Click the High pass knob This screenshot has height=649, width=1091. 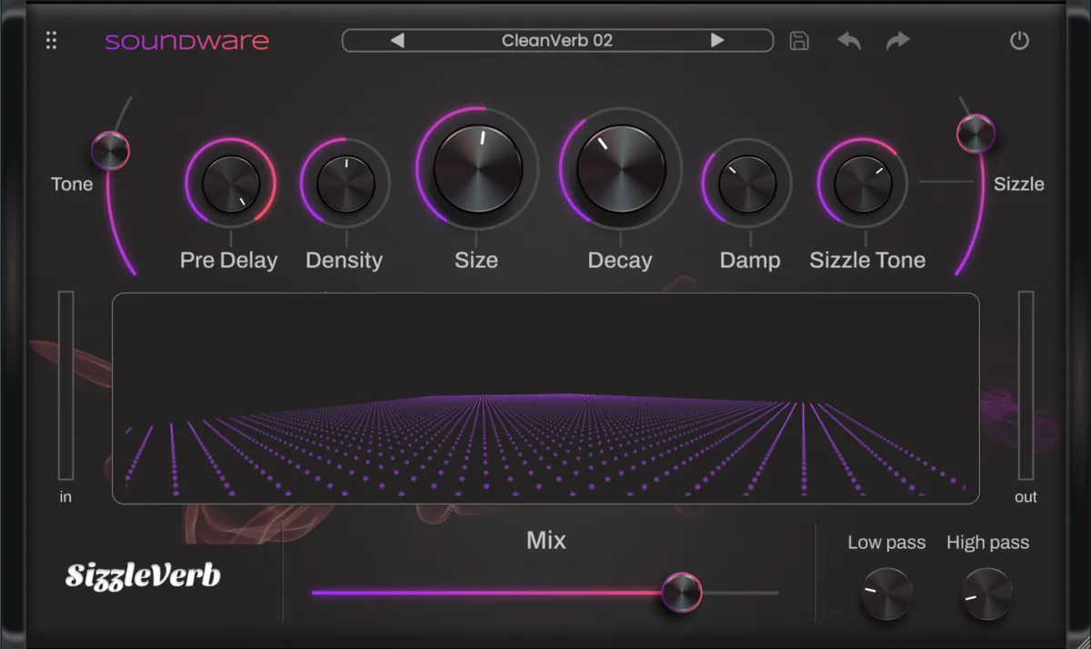(x=986, y=594)
